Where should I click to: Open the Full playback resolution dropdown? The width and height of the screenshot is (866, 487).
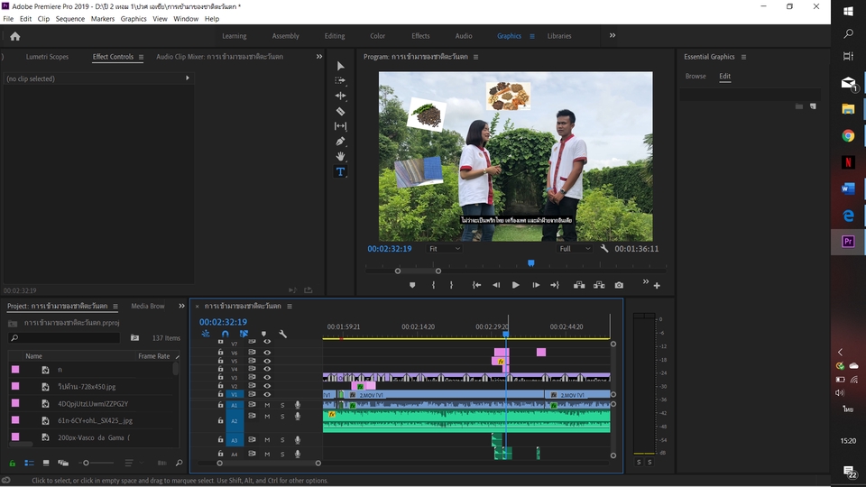coord(575,249)
